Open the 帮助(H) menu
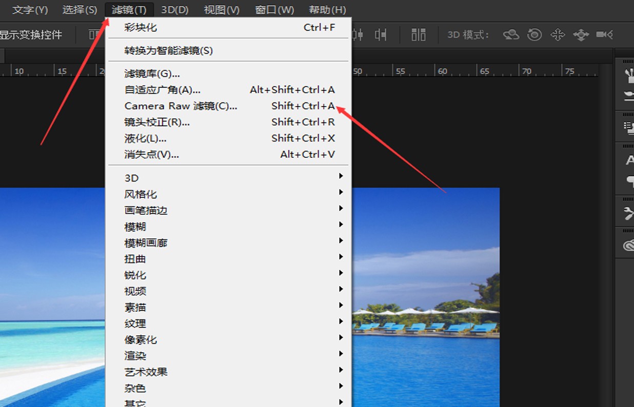 [327, 9]
